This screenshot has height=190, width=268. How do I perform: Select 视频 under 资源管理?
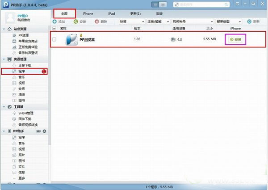coord(21,83)
